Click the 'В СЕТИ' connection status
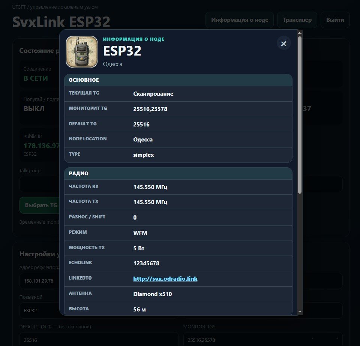This screenshot has width=360, height=346. tap(36, 78)
